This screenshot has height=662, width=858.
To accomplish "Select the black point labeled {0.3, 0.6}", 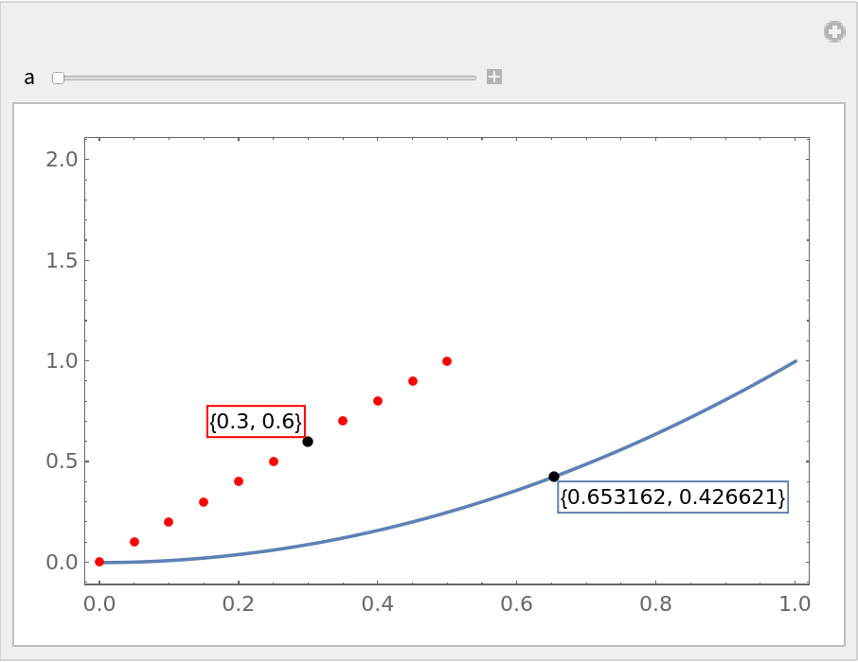I will 308,442.
